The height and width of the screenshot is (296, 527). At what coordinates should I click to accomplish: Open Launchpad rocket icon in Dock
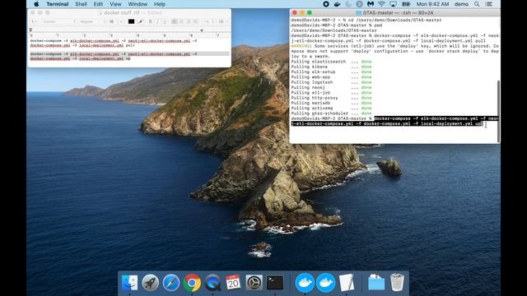[x=150, y=283]
